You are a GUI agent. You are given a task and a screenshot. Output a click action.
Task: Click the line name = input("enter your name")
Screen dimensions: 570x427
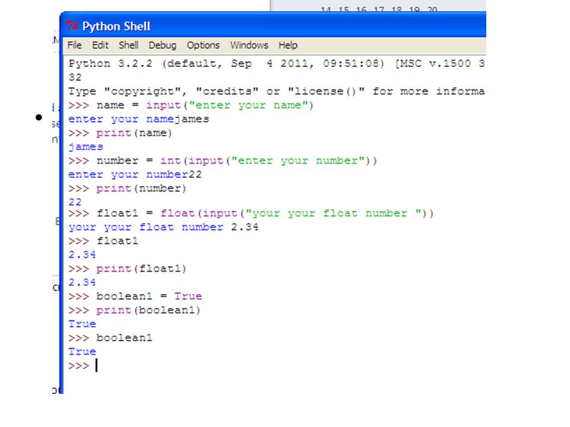tap(191, 106)
